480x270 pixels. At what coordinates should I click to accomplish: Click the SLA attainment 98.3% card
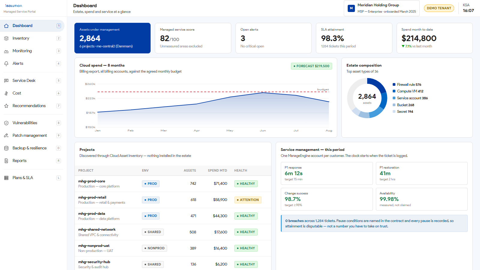point(354,38)
